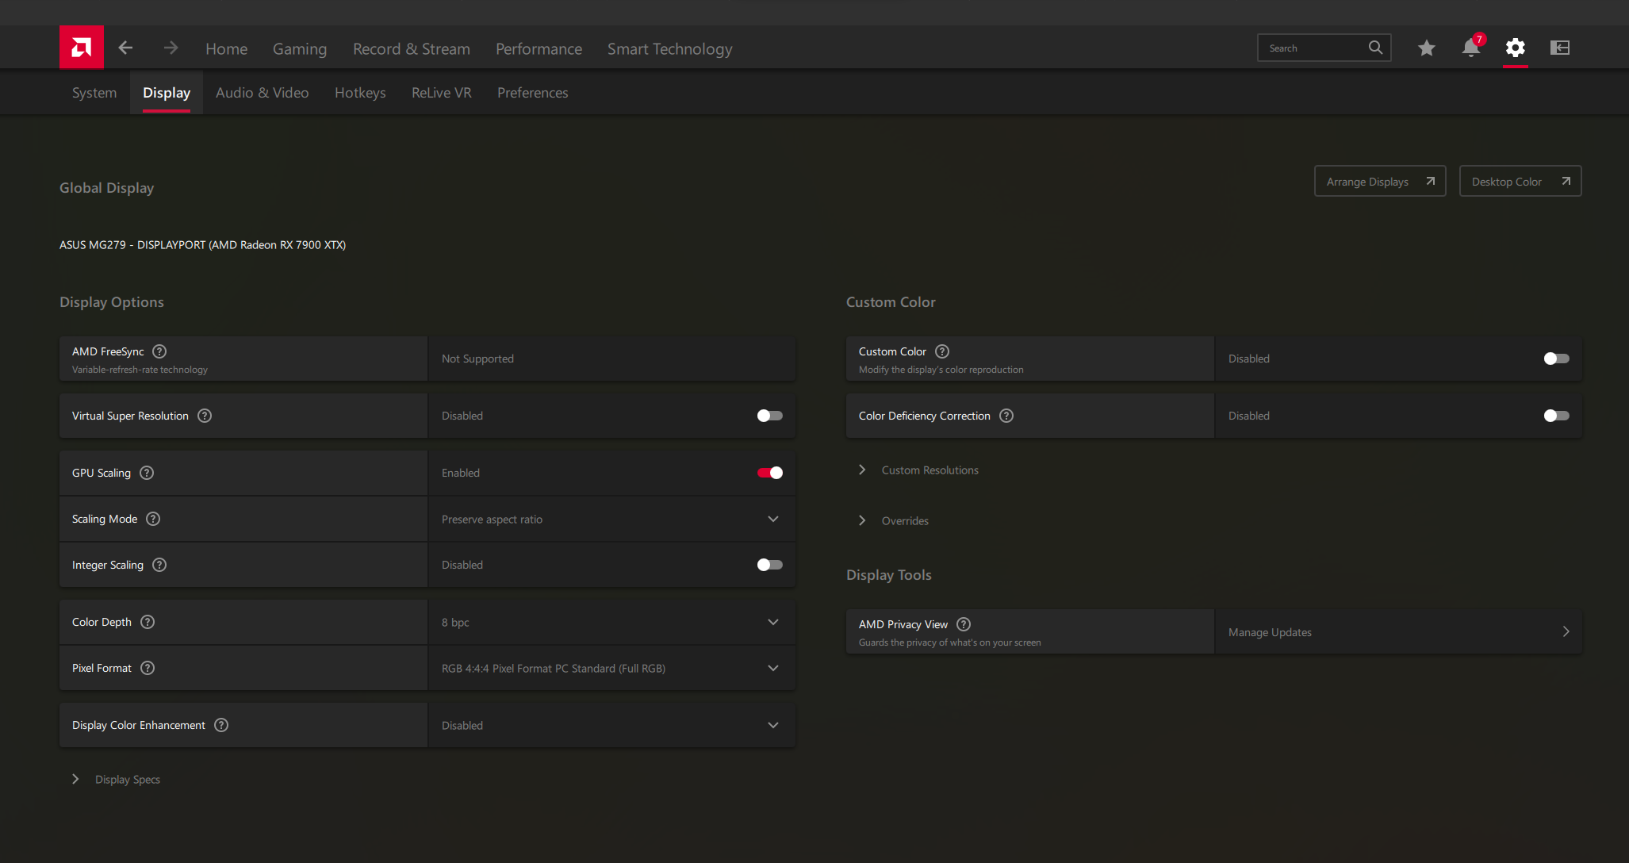Open the notifications bell icon

[1470, 48]
